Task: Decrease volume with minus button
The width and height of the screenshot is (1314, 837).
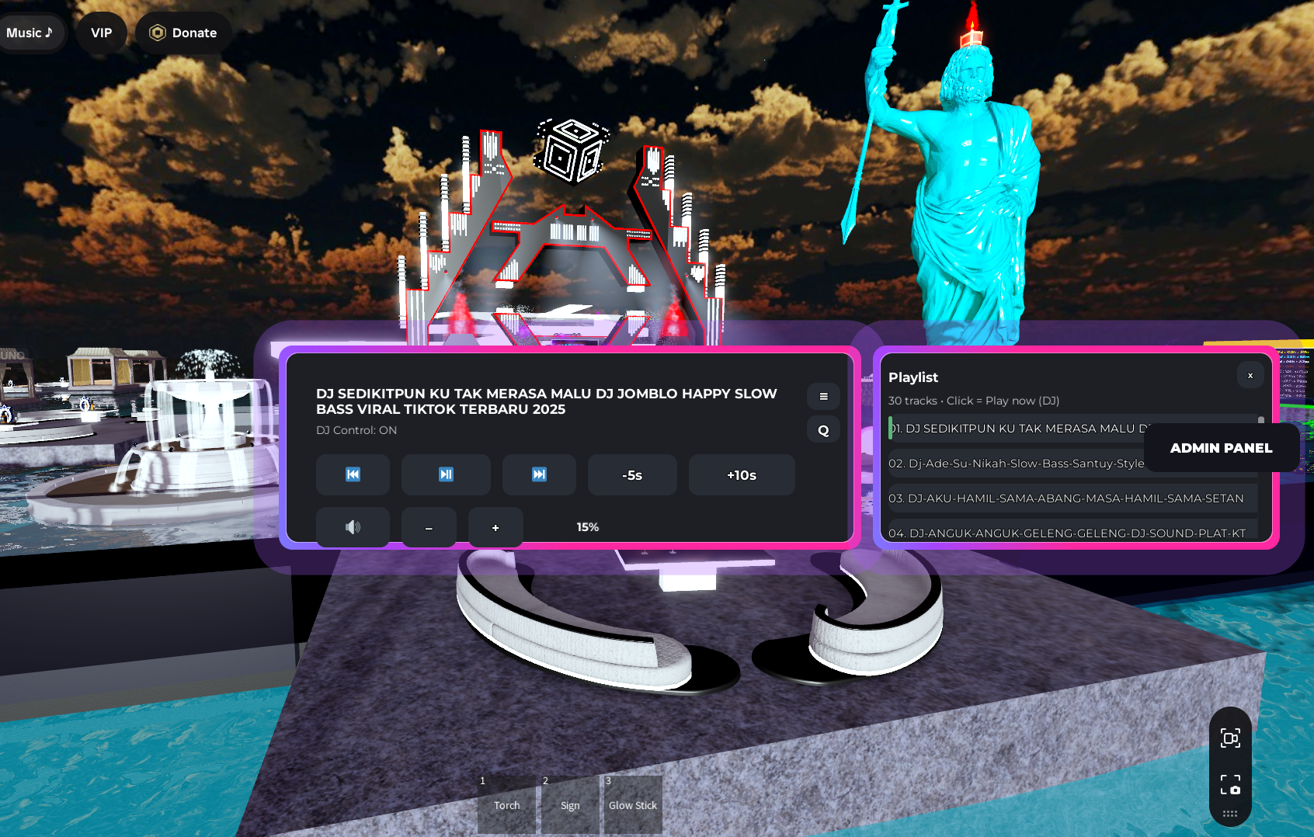Action: (x=429, y=527)
